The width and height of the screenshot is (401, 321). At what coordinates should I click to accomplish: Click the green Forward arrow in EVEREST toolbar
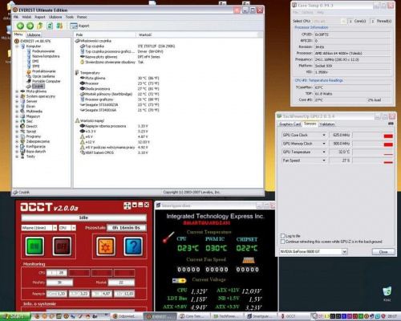click(x=30, y=26)
